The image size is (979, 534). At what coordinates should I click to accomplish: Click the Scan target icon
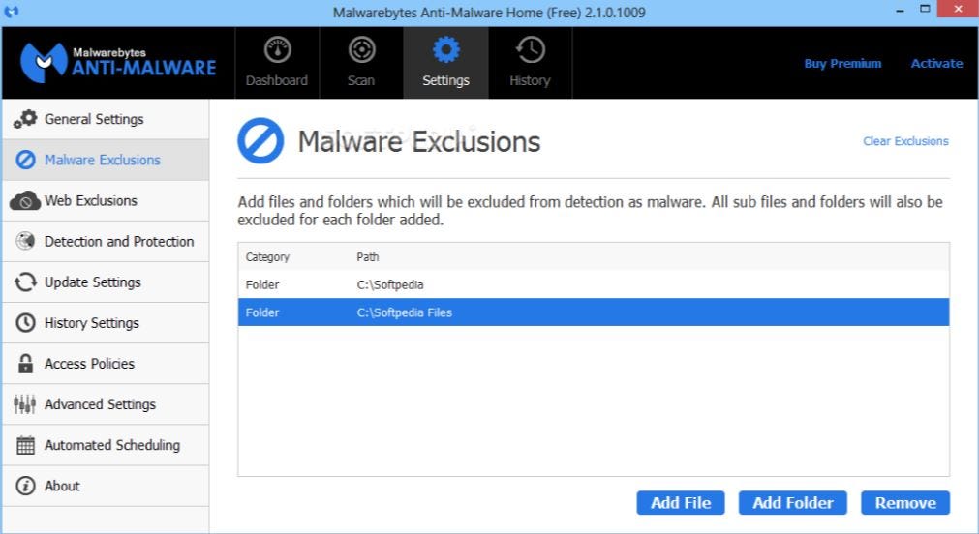[x=361, y=50]
